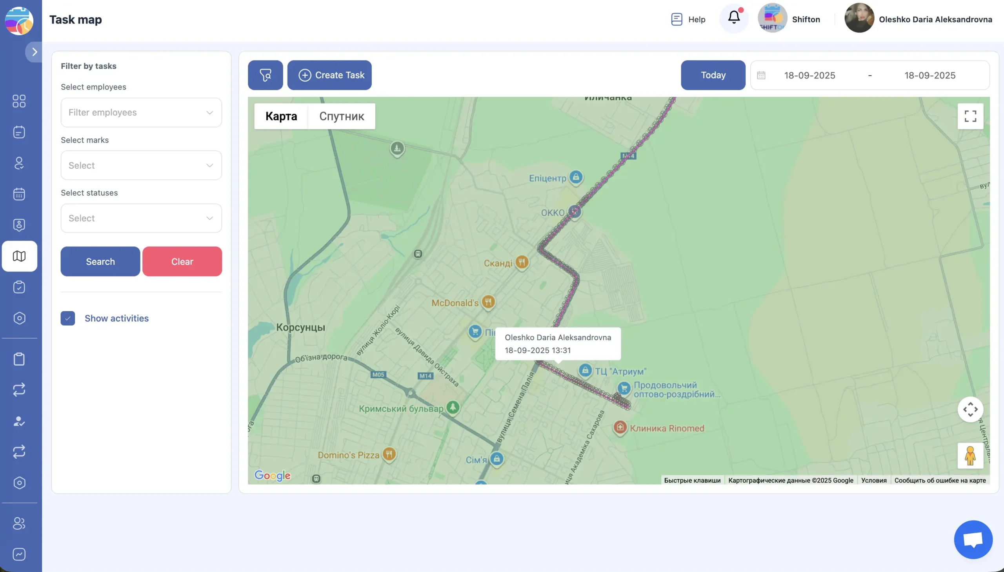Expand the sidebar with arrow toggle

pyautogui.click(x=34, y=52)
